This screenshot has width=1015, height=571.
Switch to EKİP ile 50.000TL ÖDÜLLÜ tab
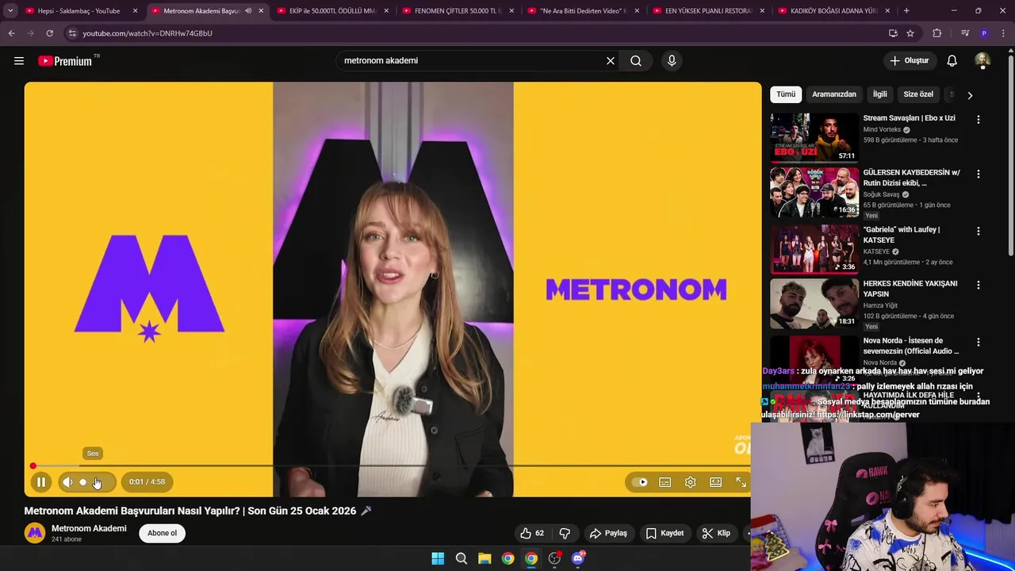pos(334,11)
